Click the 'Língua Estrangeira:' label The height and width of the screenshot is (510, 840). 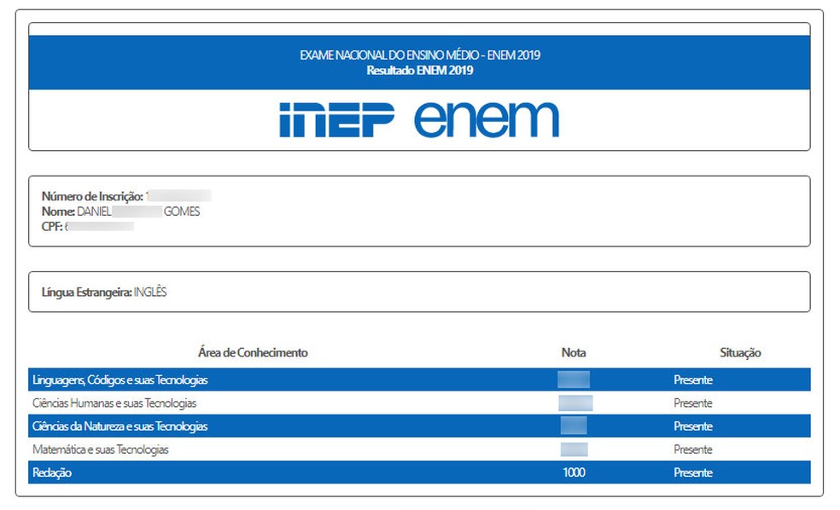(x=87, y=293)
